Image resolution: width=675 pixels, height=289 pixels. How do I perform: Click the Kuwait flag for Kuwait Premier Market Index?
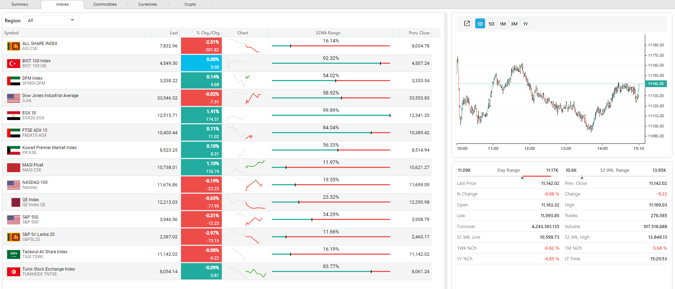coord(13,150)
